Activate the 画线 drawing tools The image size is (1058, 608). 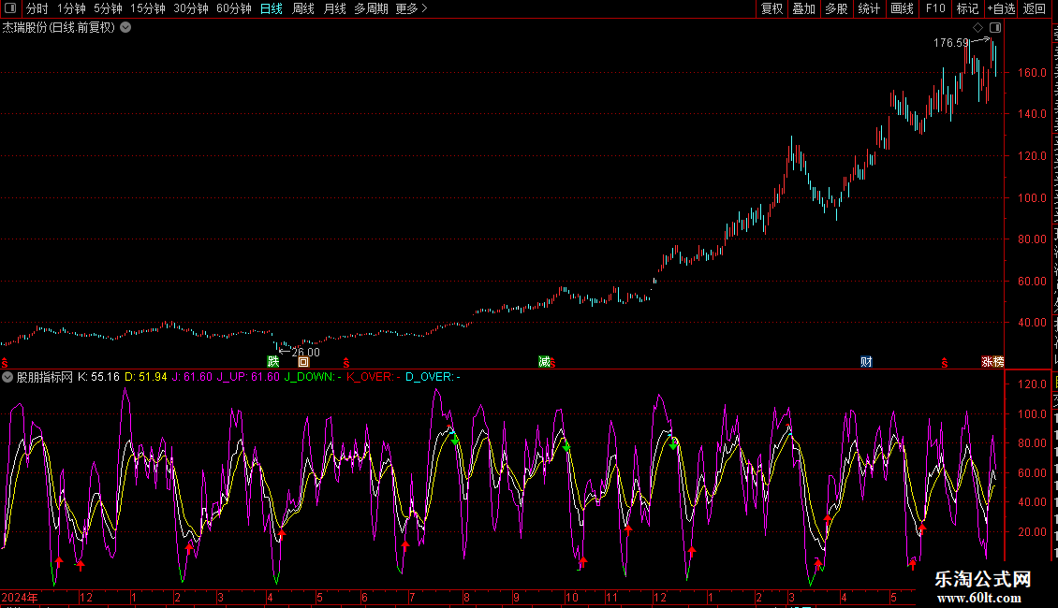click(x=903, y=8)
